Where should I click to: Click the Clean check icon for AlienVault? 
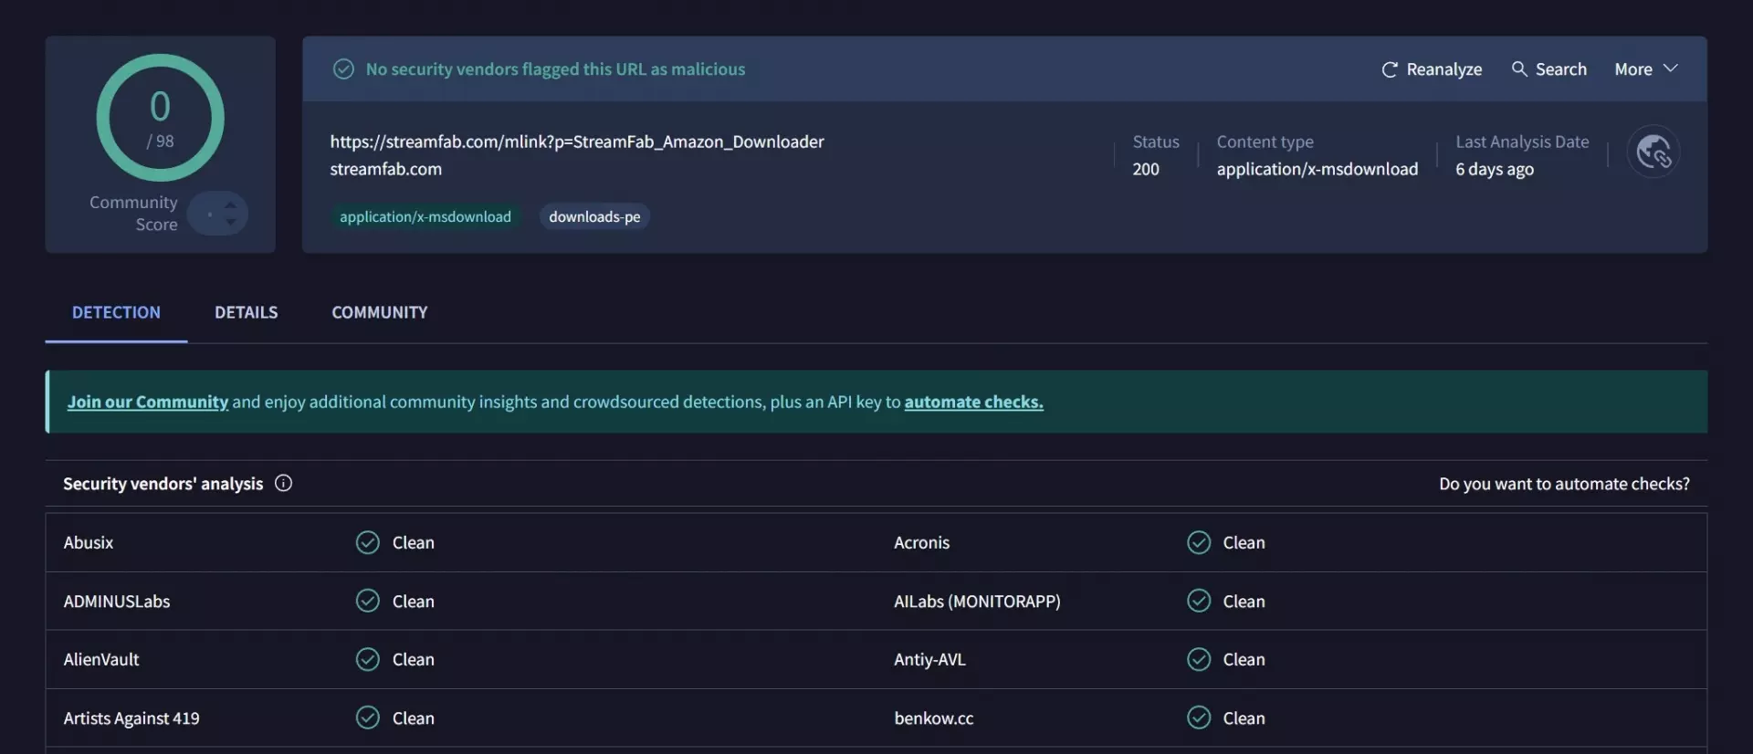367,659
